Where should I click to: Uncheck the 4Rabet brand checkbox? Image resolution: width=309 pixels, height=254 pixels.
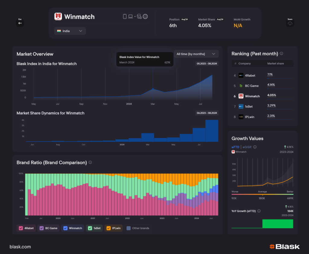point(21,228)
